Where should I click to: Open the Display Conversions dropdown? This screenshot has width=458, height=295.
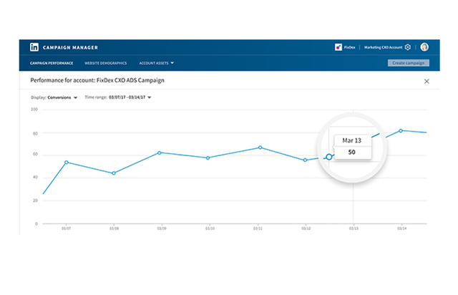pos(54,97)
